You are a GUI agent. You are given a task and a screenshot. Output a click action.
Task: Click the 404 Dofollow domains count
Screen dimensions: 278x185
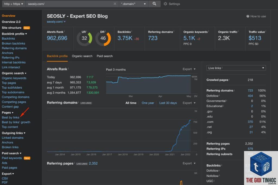click(250, 96)
